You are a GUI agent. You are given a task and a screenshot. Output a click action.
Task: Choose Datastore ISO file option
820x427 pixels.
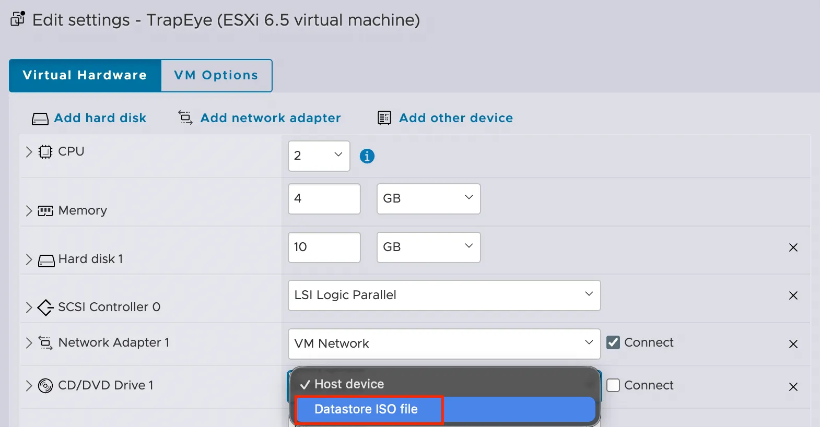tap(444, 409)
